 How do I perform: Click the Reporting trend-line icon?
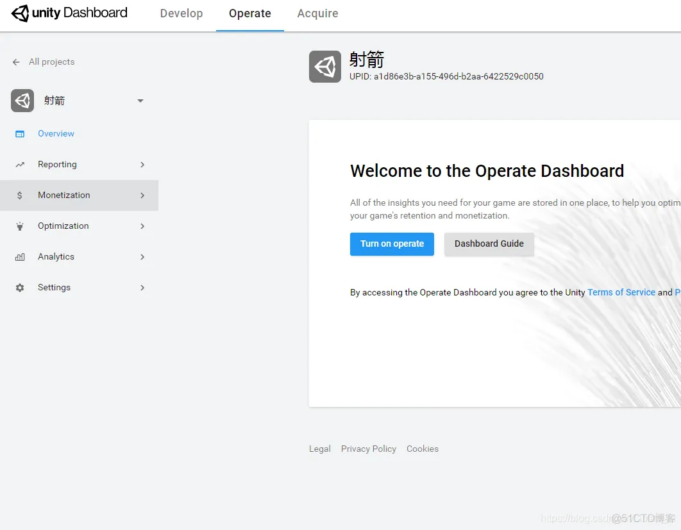20,165
